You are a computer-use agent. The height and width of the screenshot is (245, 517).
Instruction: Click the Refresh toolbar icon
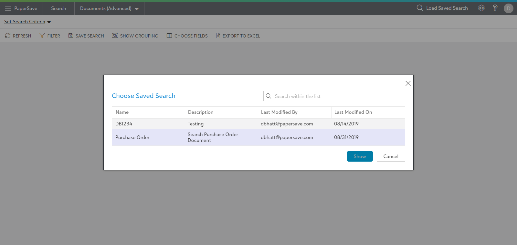coord(8,36)
